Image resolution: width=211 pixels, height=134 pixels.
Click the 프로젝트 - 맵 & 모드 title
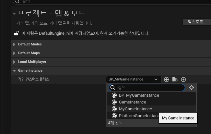(52, 14)
